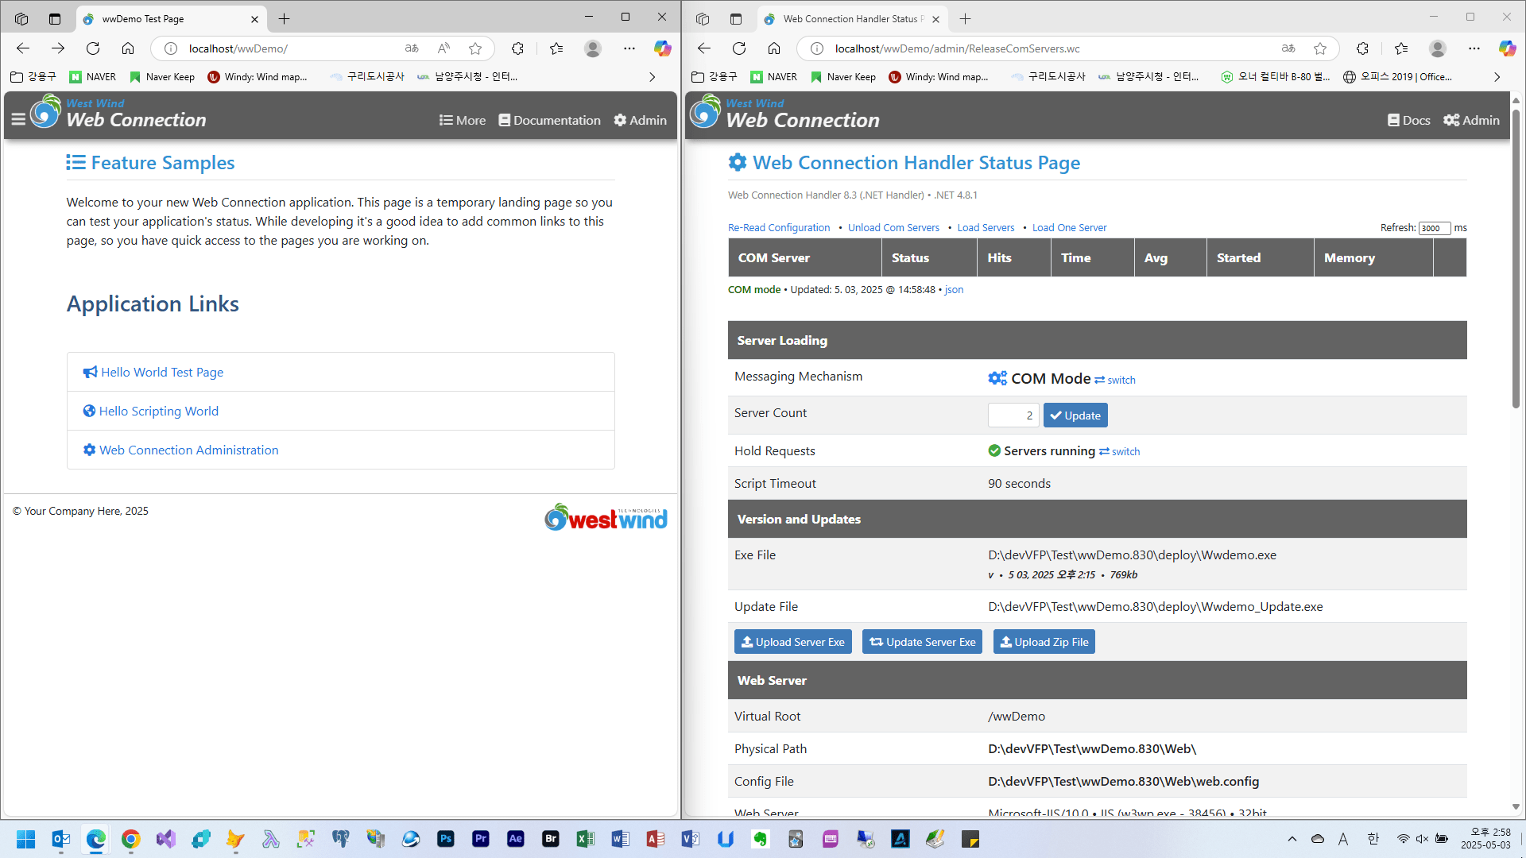
Task: Open new tab in right browser
Action: (965, 19)
